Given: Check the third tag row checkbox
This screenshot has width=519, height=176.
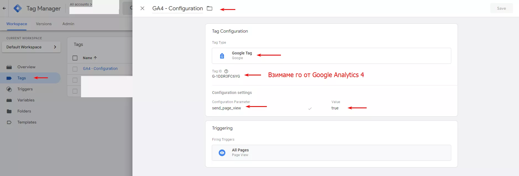Looking at the screenshot, I should point(75,91).
